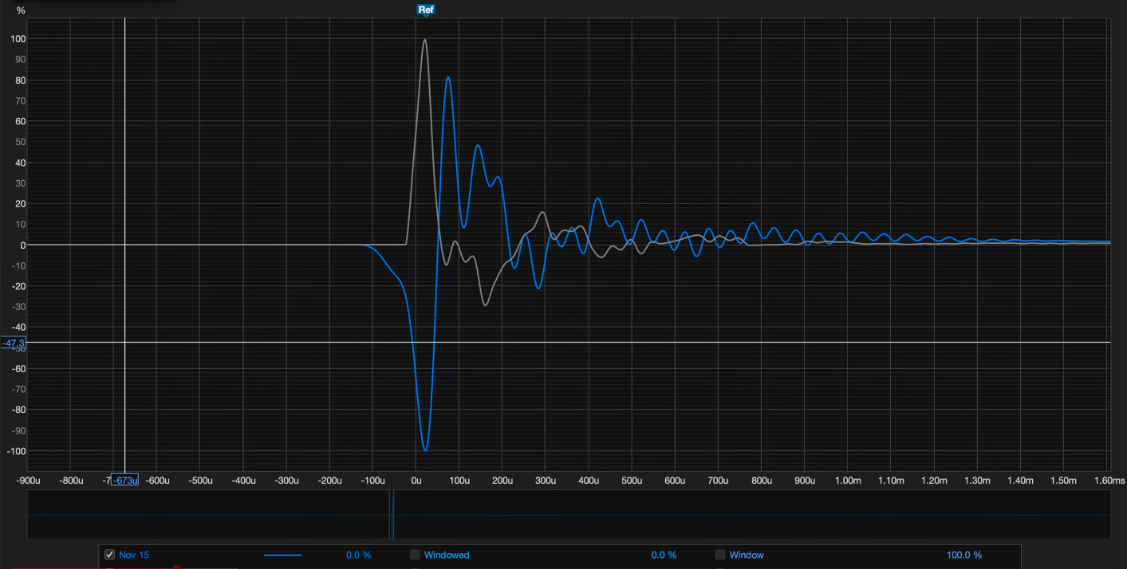Click the 1.00m label on the time axis
Viewport: 1127px width, 569px height.
point(848,481)
